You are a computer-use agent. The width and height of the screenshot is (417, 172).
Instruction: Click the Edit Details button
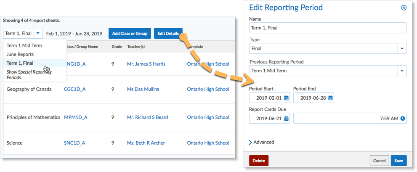point(168,33)
